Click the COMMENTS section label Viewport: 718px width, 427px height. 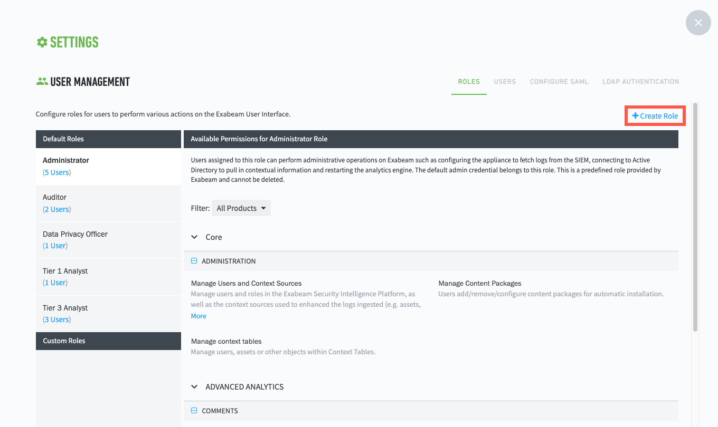coord(220,411)
